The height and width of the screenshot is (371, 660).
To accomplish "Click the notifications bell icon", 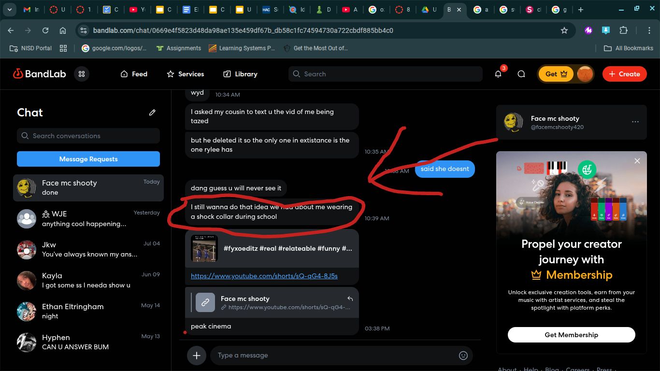I will coord(498,74).
